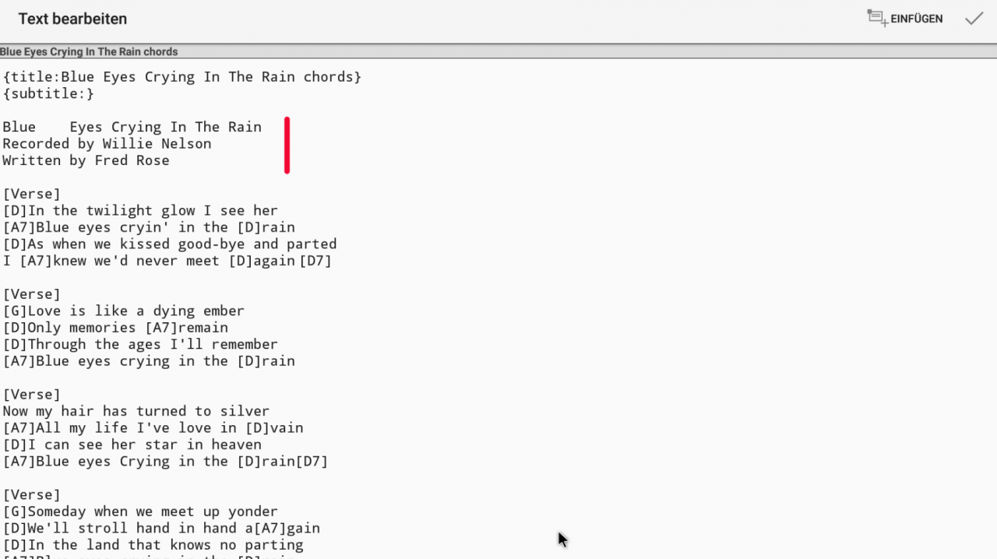
Task: Click the second [Verse] tag above 'Love is like'
Action: point(31,294)
